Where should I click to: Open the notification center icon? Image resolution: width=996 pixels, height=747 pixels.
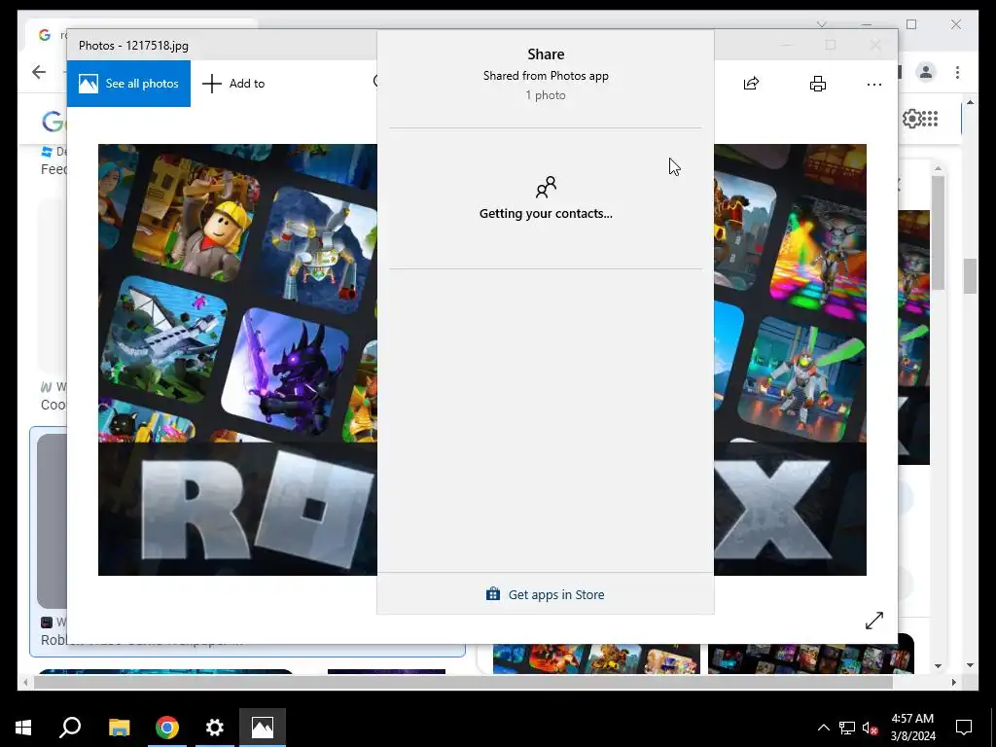[964, 728]
